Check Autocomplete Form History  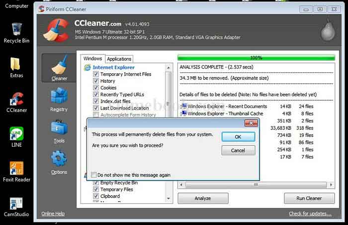tap(95, 114)
